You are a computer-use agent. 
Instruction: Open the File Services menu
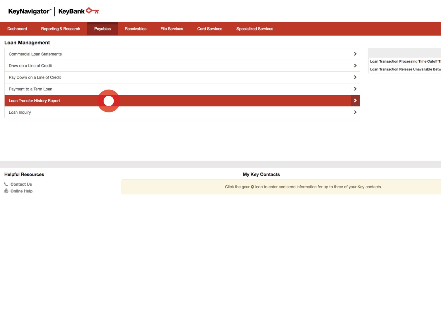click(172, 28)
